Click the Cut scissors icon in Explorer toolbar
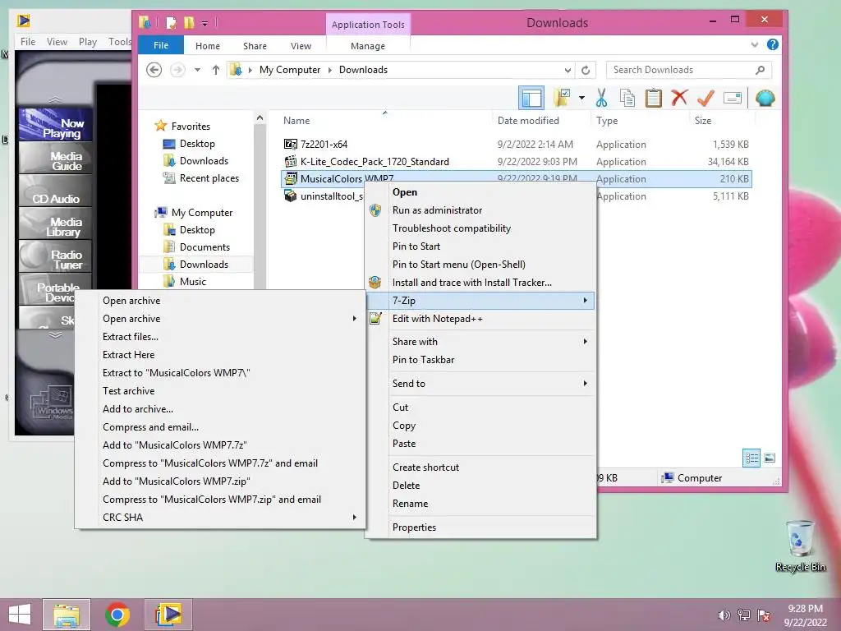 tap(601, 99)
